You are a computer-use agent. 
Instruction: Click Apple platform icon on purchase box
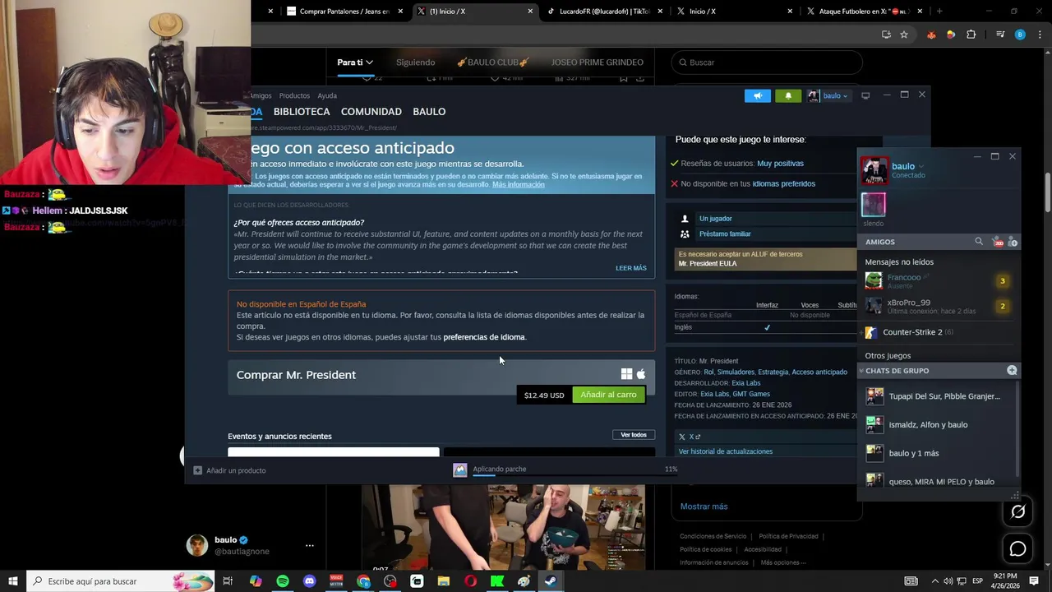[x=641, y=374]
